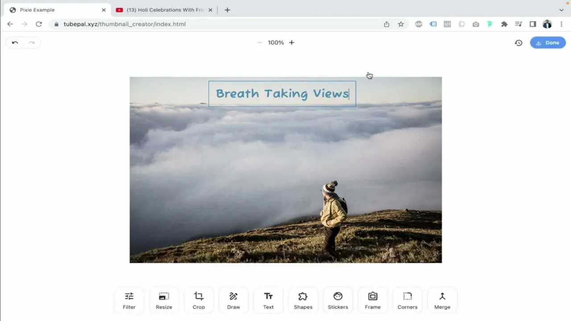Viewport: 571px width, 321px height.
Task: Bookmark this page with the star
Action: click(401, 24)
